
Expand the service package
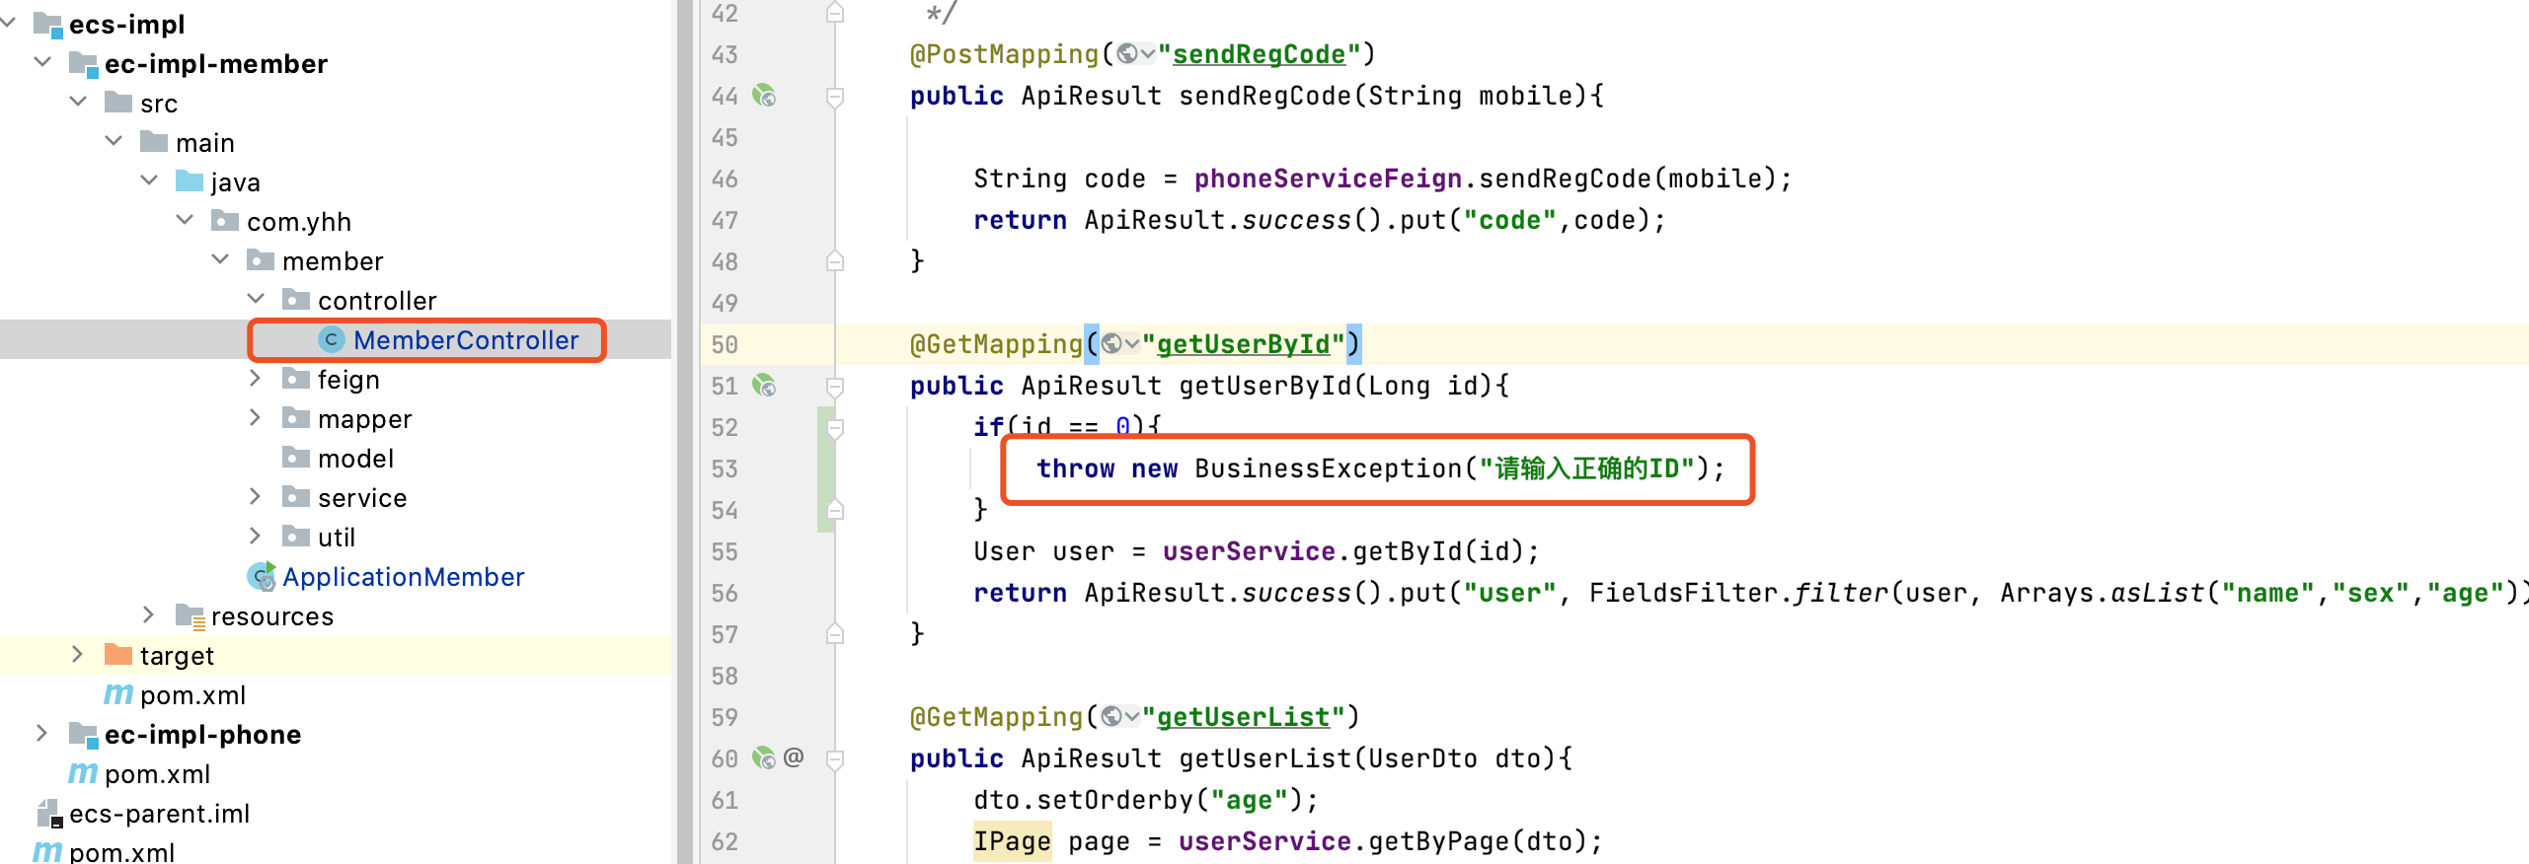pos(256,496)
